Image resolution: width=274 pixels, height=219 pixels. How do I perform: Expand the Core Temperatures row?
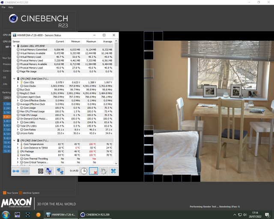pyautogui.click(x=18, y=144)
